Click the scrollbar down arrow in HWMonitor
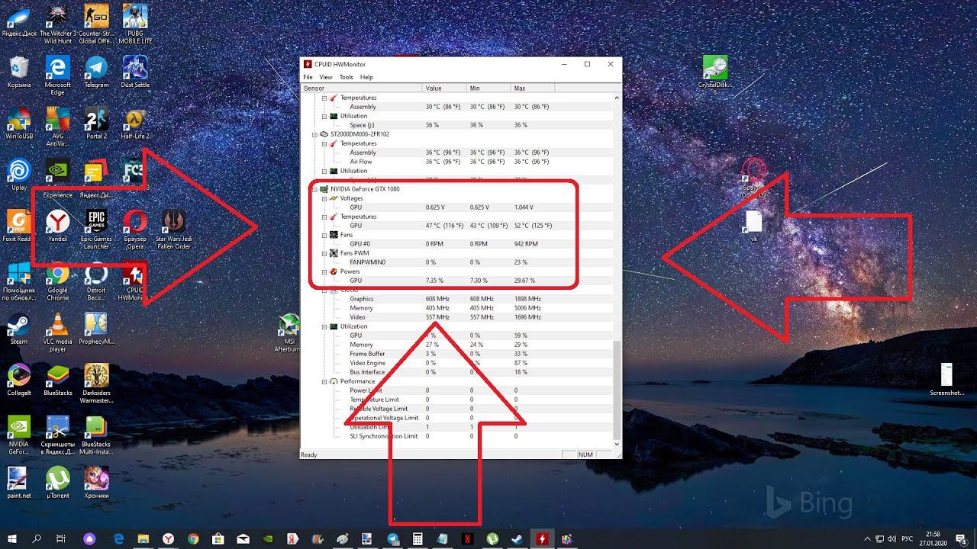977x549 pixels. point(617,444)
